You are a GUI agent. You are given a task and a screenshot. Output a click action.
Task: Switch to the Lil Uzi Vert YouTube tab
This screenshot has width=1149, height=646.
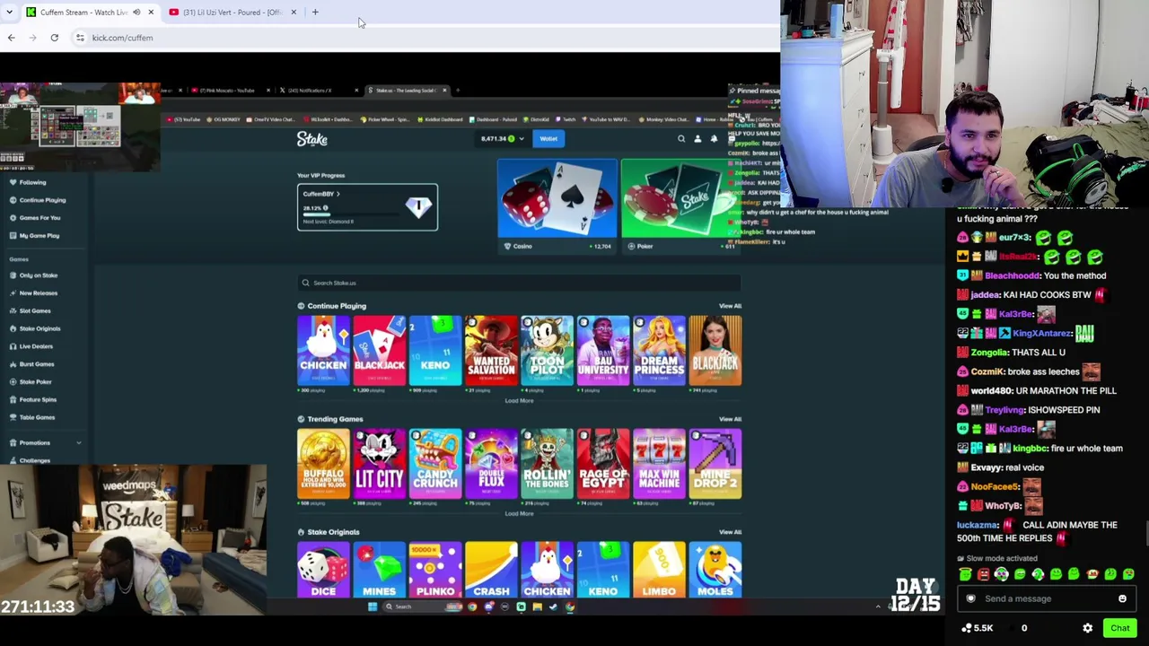click(232, 13)
